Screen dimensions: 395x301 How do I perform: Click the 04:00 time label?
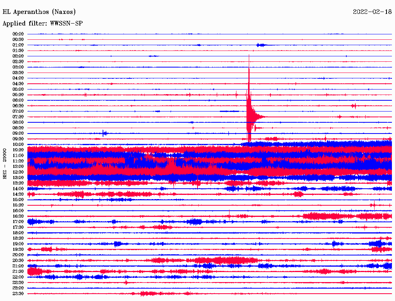(18, 78)
